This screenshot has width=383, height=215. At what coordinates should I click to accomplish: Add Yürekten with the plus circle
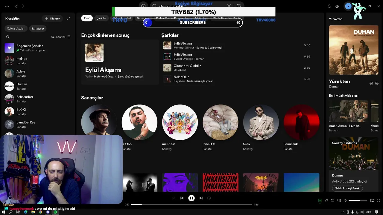377,84
